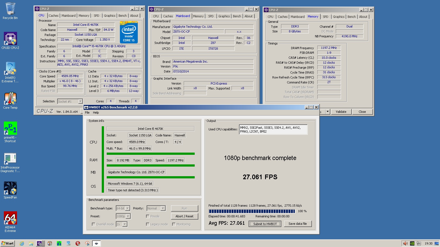Switch to Bench tab in first CPU-Z window

pos(123,16)
